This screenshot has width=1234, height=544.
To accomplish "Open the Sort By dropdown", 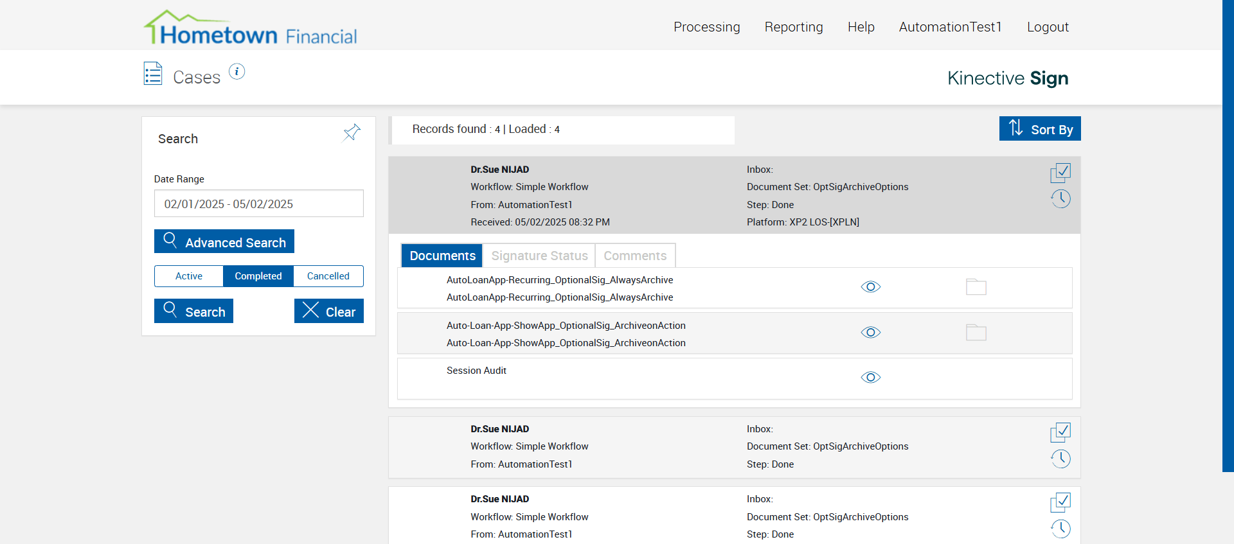I will click(1039, 128).
